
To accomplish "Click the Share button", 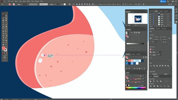I will [x=163, y=1].
